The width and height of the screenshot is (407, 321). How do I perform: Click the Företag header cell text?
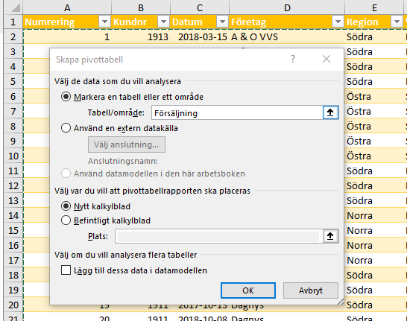click(248, 22)
